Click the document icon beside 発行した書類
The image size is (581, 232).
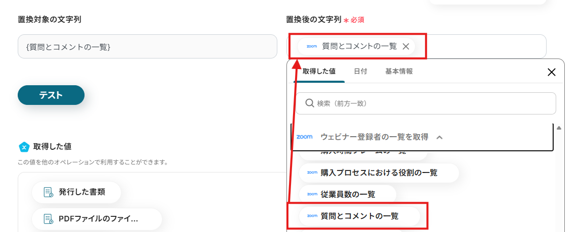click(48, 192)
